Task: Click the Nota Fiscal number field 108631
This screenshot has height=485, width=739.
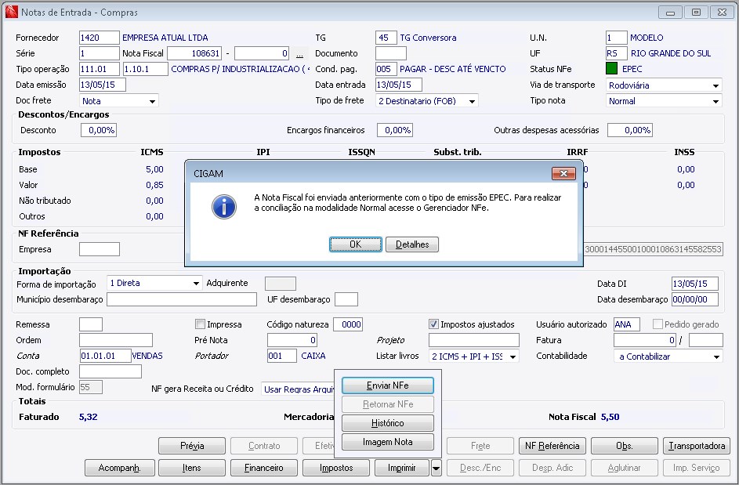Action: (x=194, y=53)
